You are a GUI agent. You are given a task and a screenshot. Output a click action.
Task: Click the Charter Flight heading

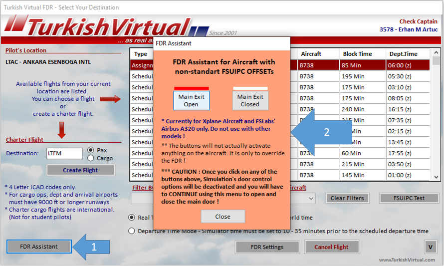coord(24,140)
